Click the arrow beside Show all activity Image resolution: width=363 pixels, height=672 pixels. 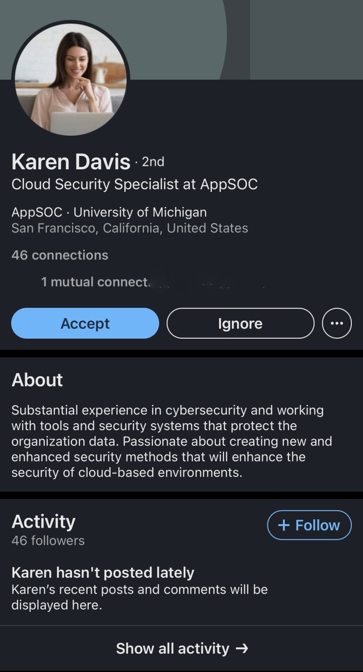242,648
